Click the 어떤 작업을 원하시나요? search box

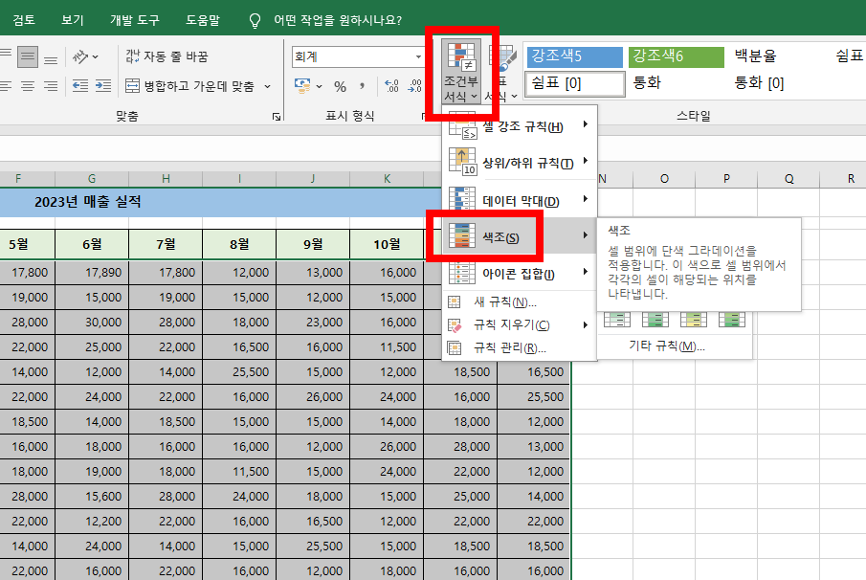pyautogui.click(x=338, y=20)
